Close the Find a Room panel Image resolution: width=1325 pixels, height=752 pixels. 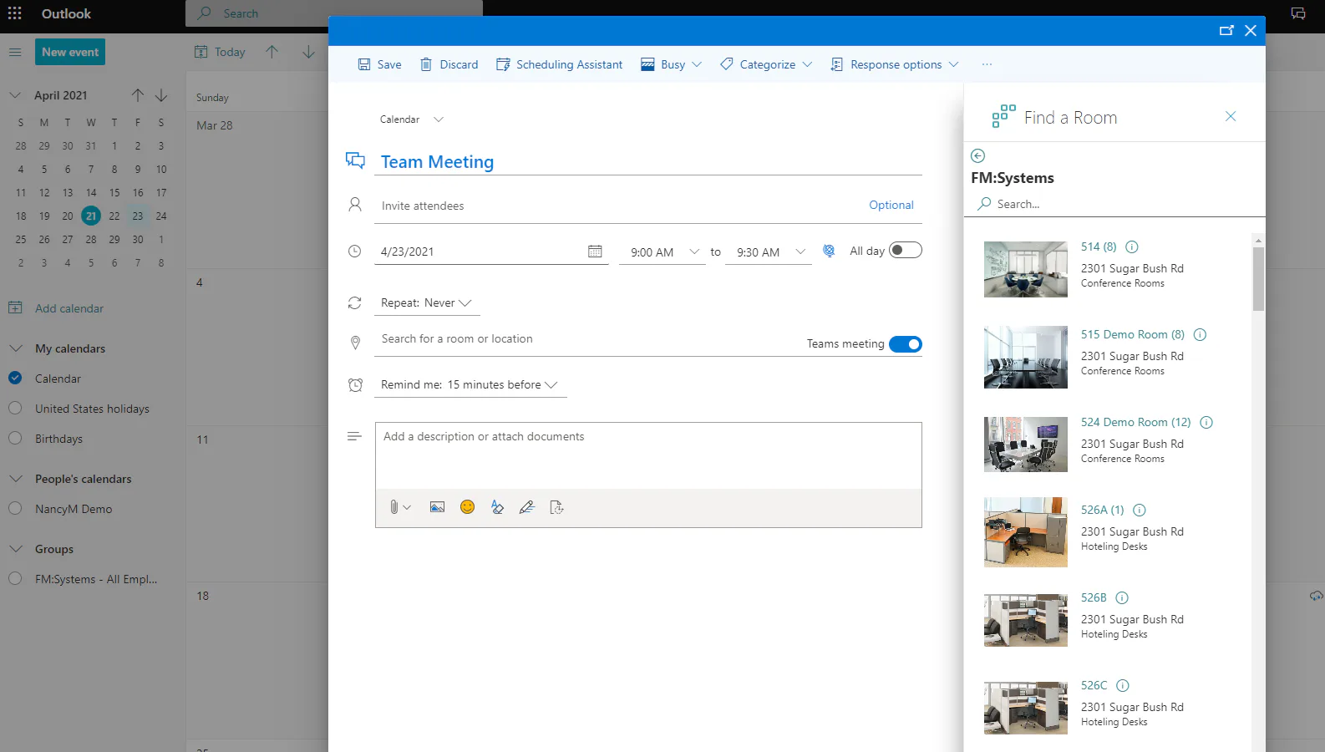[1231, 116]
